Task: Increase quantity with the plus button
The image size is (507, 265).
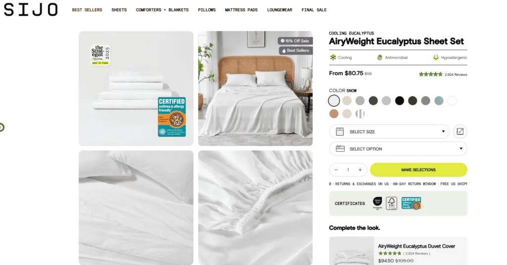Action: (360, 170)
